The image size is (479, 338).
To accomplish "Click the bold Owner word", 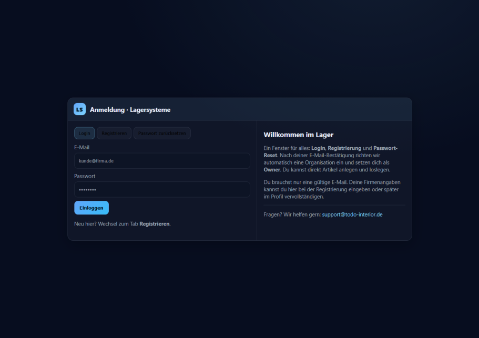I will pos(272,170).
